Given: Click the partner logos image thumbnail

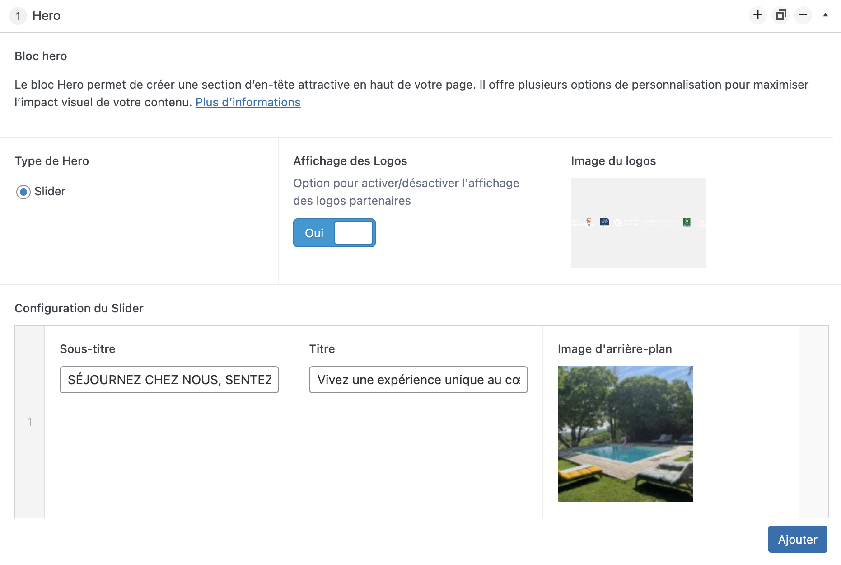Looking at the screenshot, I should tap(638, 223).
